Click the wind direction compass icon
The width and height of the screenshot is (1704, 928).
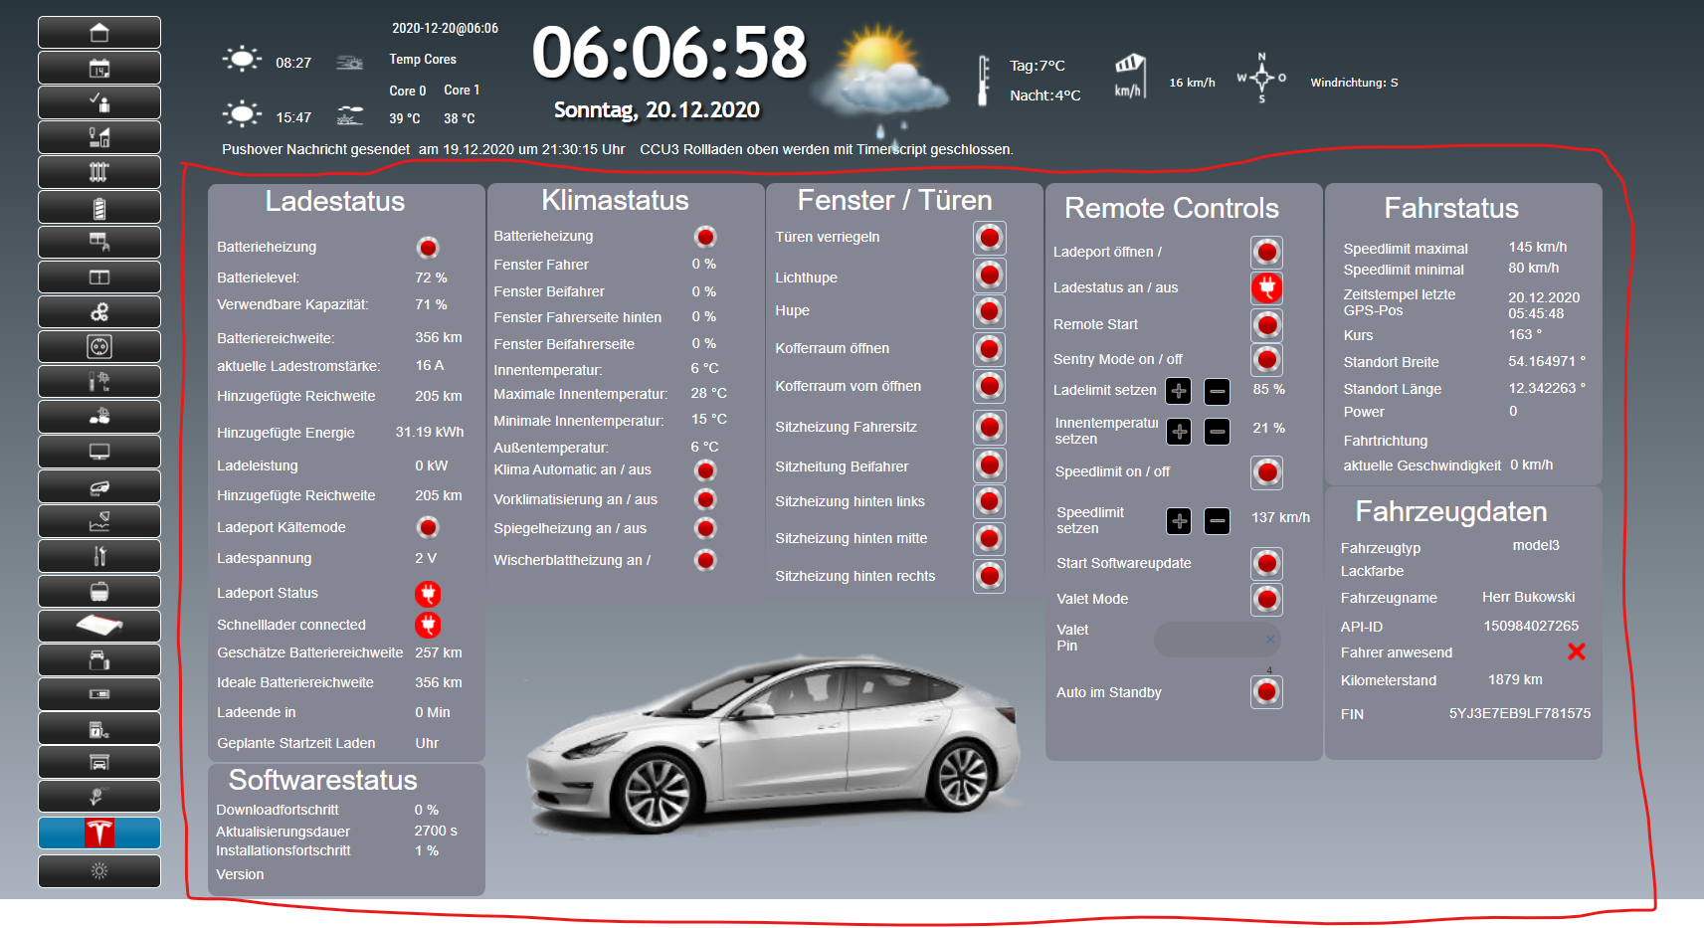point(1261,78)
